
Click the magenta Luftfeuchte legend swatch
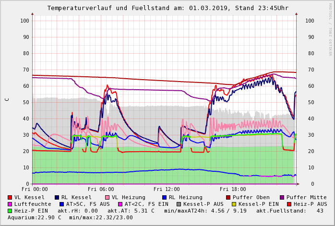(x=10, y=204)
